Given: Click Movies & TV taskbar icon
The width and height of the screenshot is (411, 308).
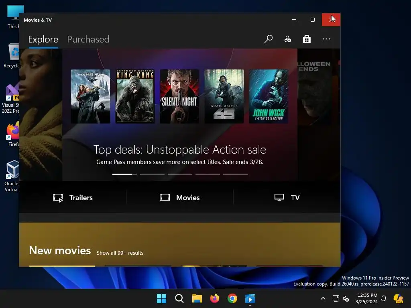Looking at the screenshot, I should (x=250, y=298).
